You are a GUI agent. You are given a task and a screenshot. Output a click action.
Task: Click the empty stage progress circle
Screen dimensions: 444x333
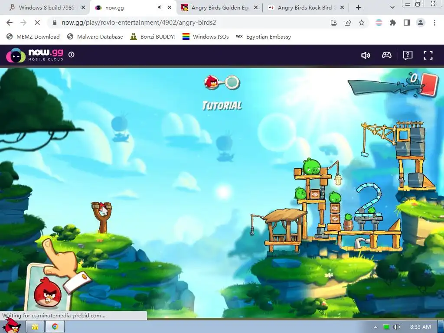(232, 82)
